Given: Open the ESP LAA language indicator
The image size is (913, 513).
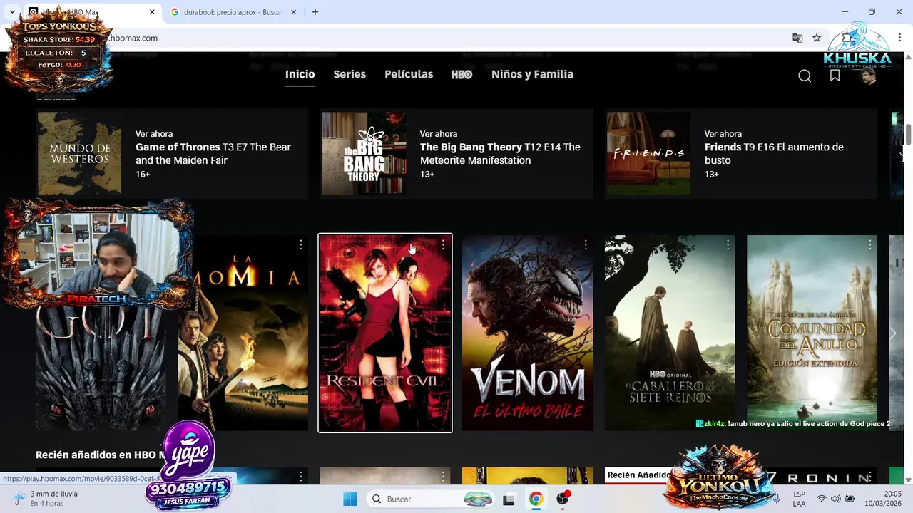Looking at the screenshot, I should click(799, 499).
